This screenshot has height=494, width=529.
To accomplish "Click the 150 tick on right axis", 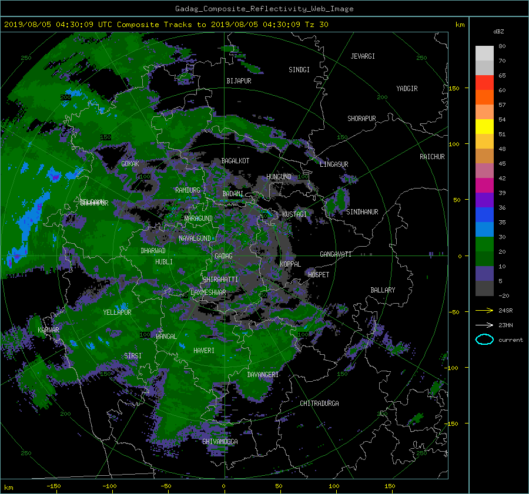I will tap(454, 88).
